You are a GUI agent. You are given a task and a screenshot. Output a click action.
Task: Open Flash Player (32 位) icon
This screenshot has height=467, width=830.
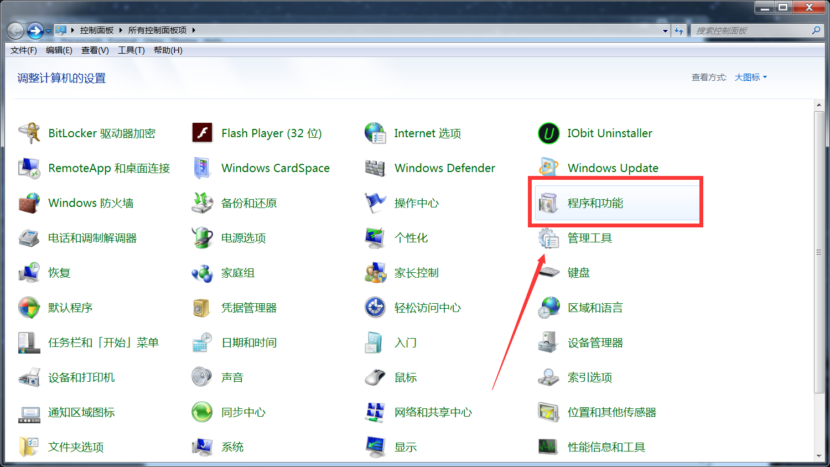tap(203, 133)
